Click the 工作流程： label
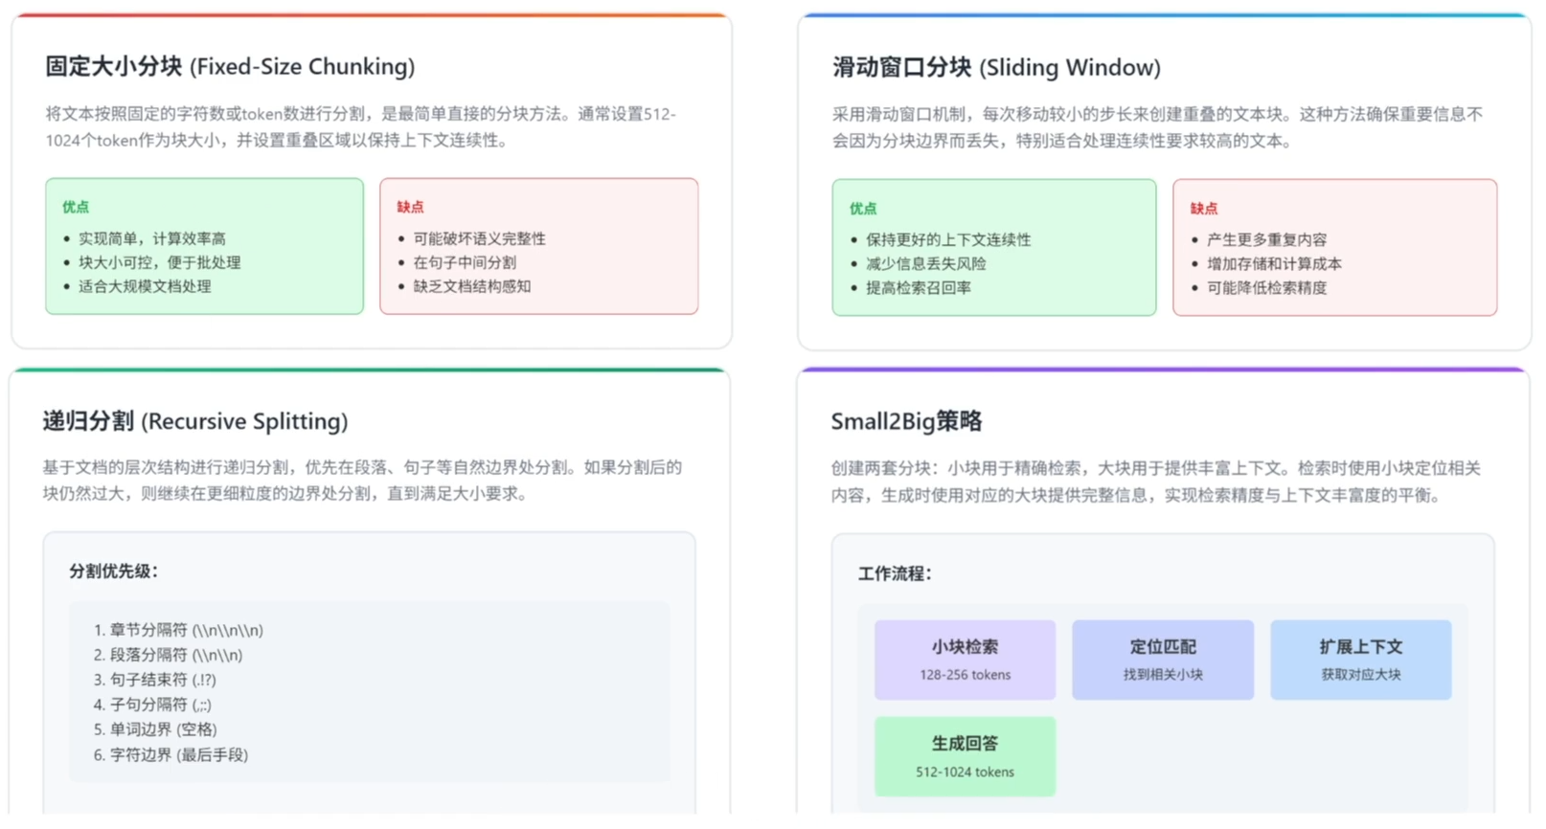 point(896,573)
